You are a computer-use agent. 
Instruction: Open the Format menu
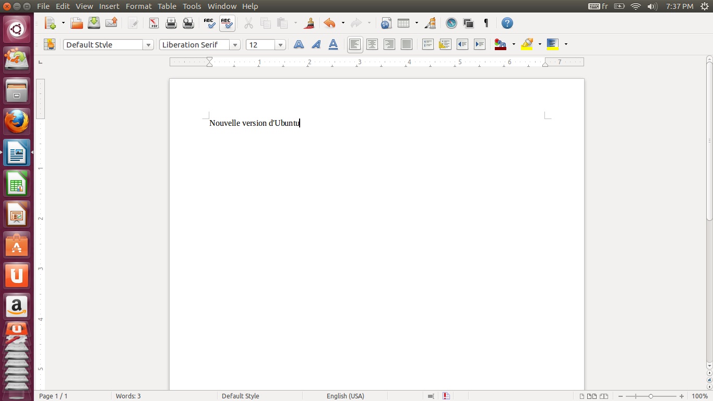click(x=139, y=6)
